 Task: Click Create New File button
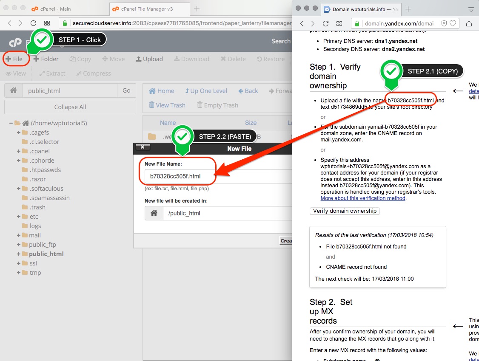point(286,240)
